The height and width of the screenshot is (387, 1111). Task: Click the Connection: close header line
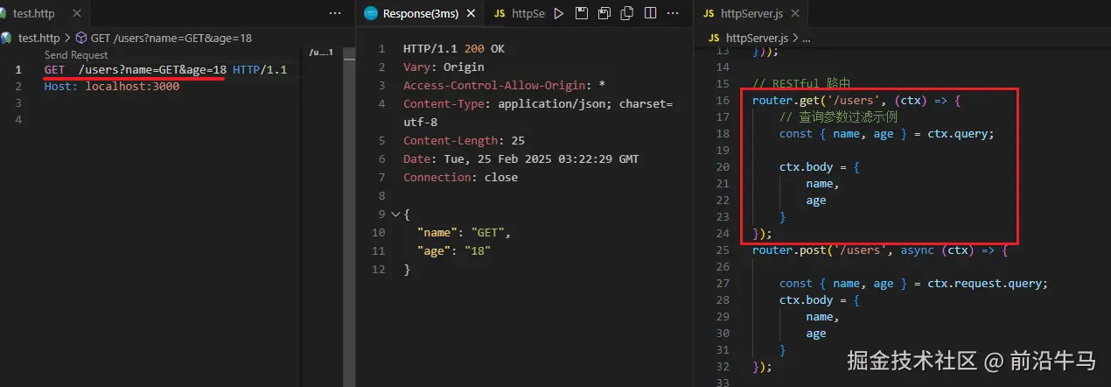click(x=460, y=177)
